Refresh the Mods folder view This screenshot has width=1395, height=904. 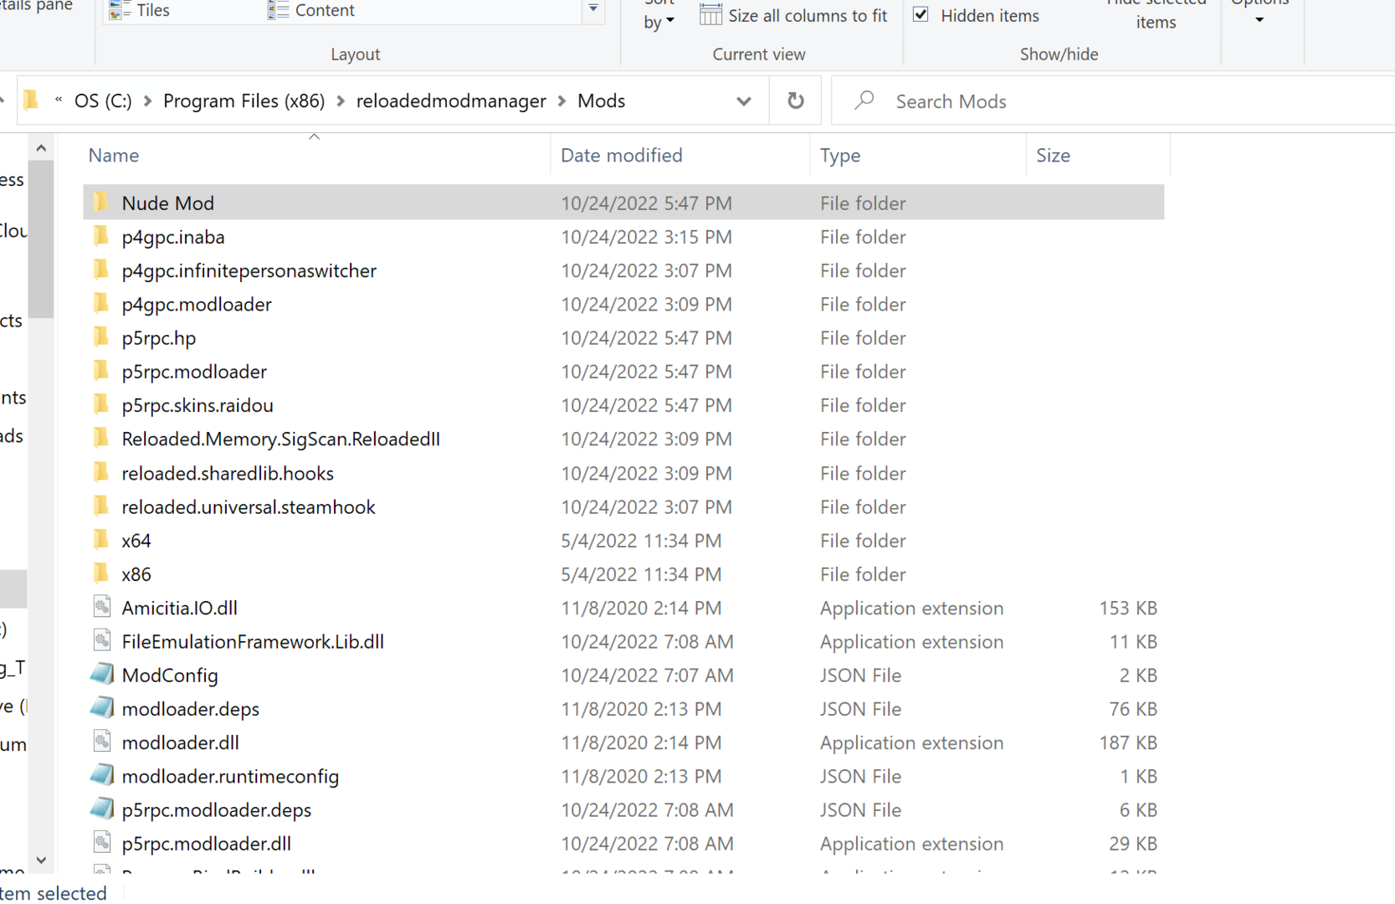pos(796,101)
